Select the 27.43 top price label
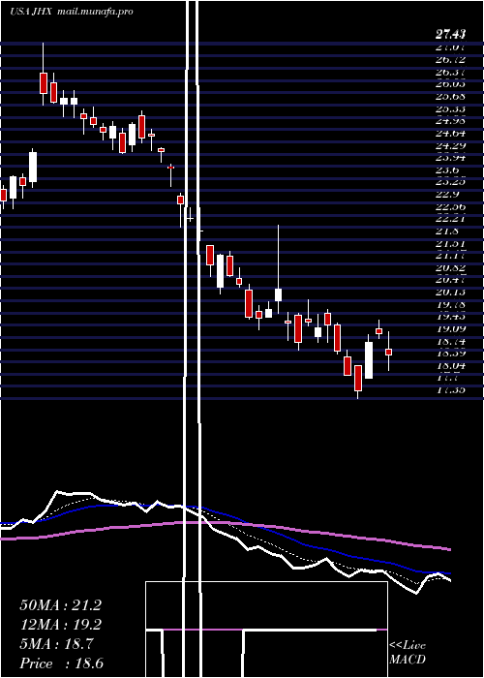484x678 pixels. (450, 35)
